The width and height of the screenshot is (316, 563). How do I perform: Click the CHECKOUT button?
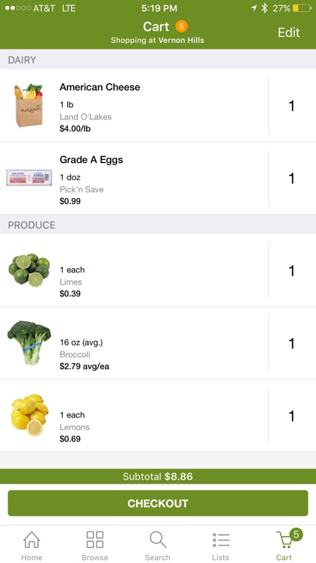point(158,503)
